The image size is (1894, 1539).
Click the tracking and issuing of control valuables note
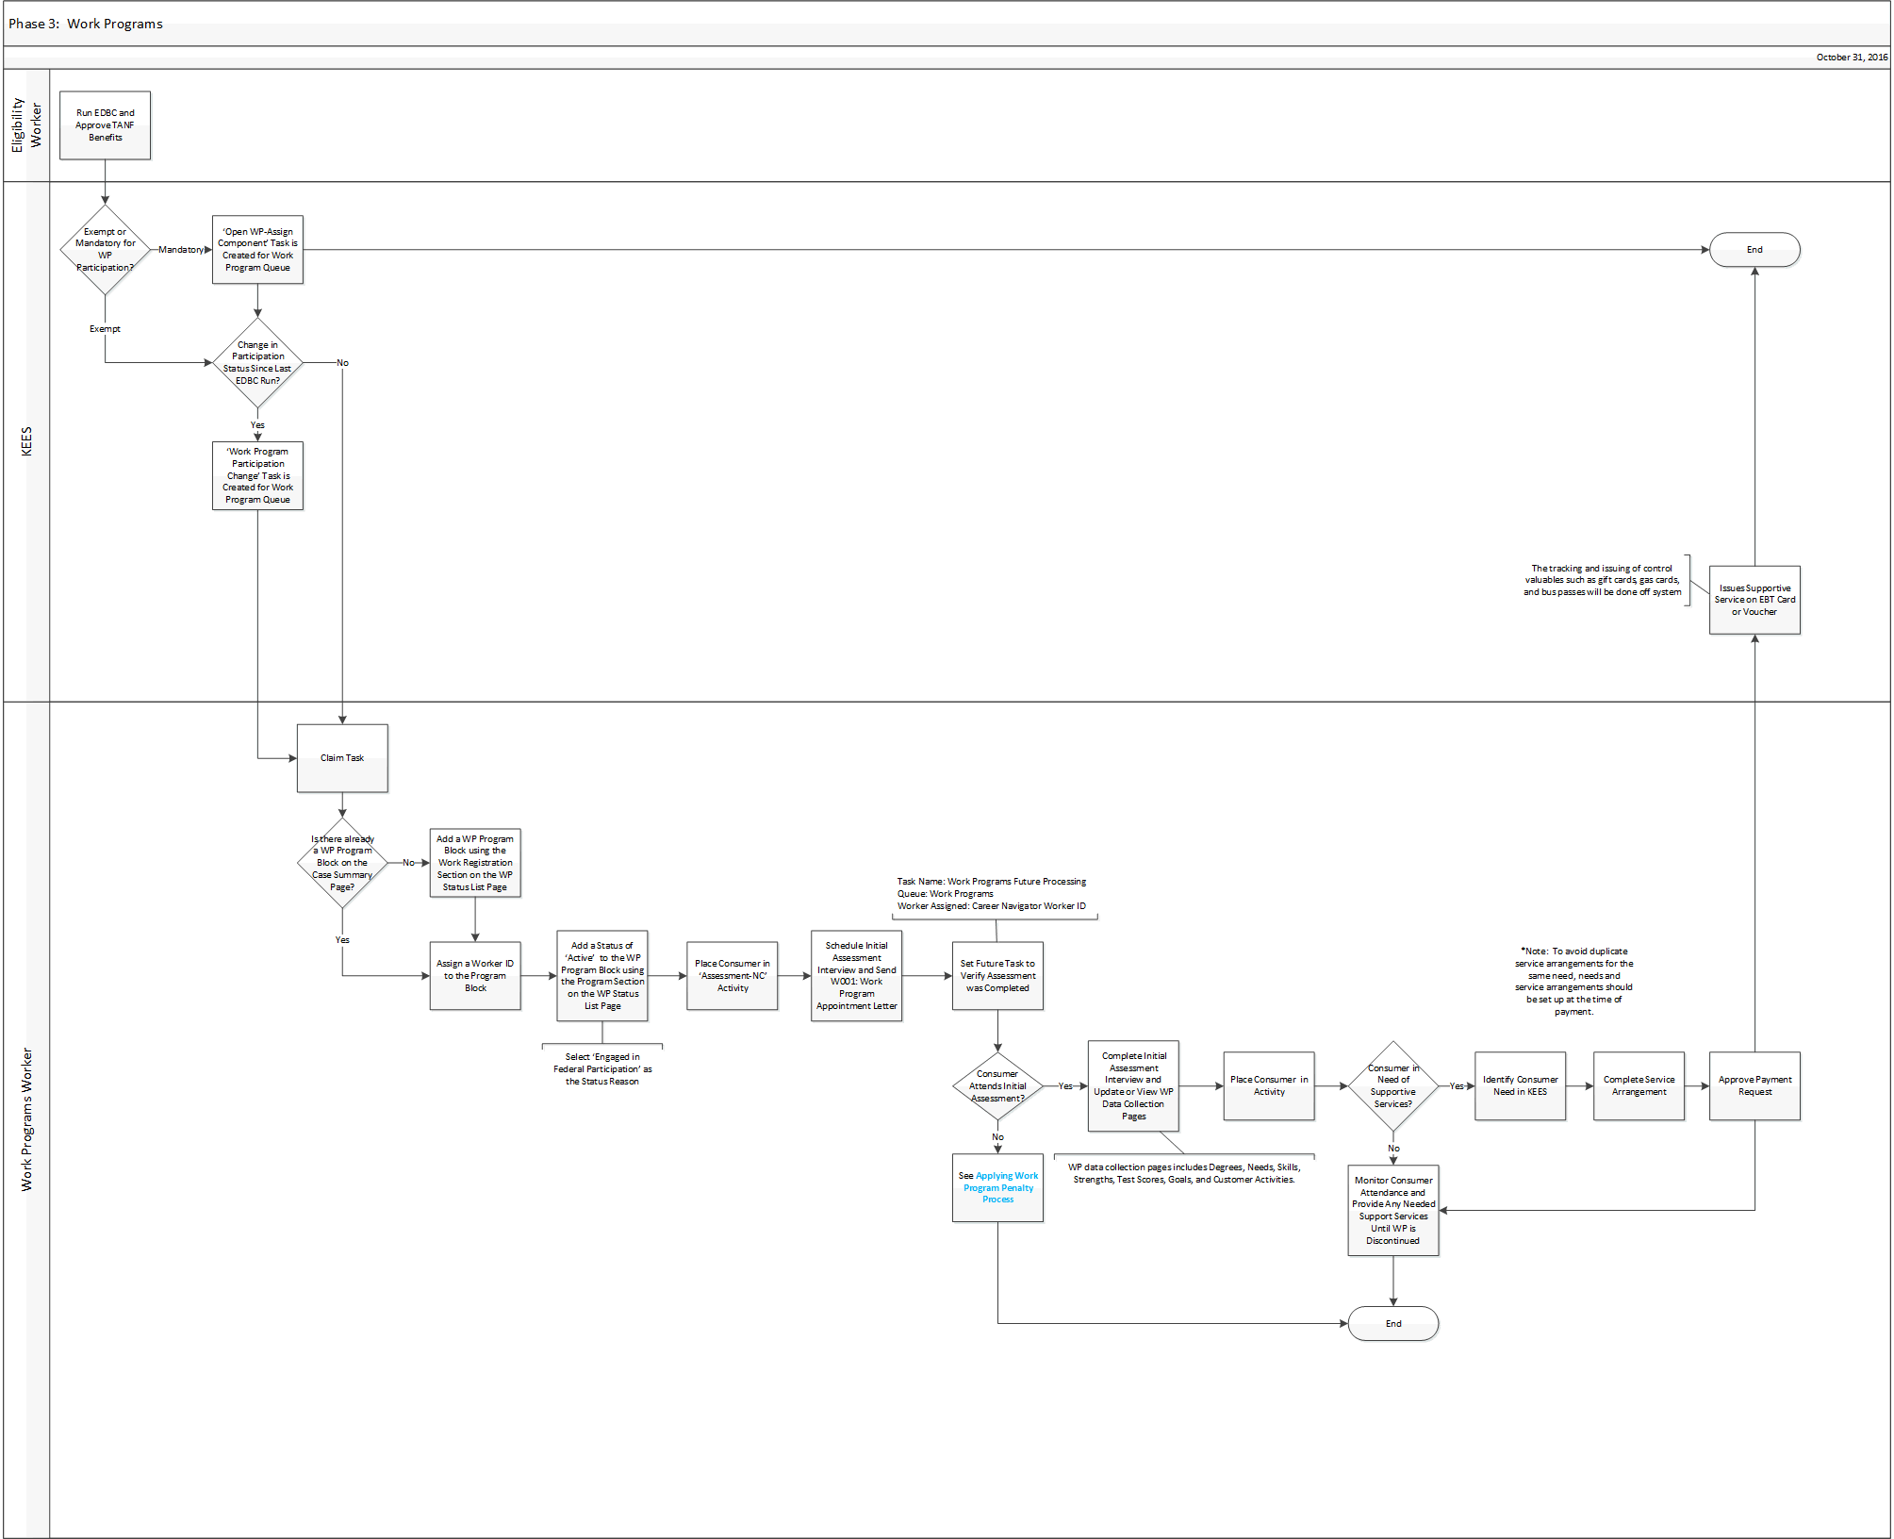[x=1602, y=581]
